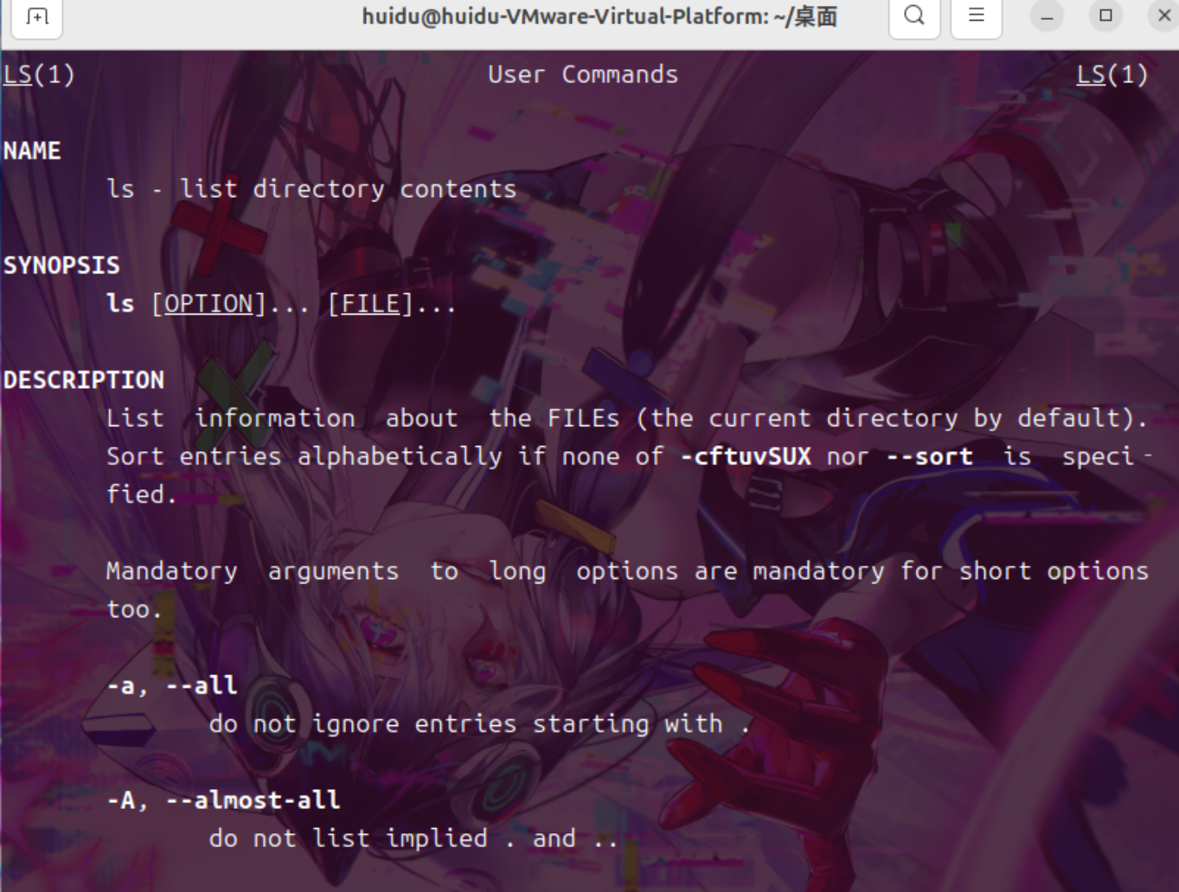Image resolution: width=1179 pixels, height=892 pixels.
Task: Click the underlined FILE argument
Action: coord(371,304)
